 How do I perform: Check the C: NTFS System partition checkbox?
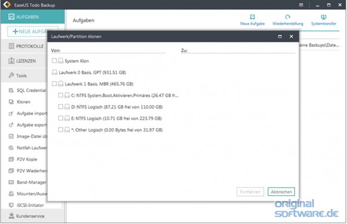[x=60, y=95]
